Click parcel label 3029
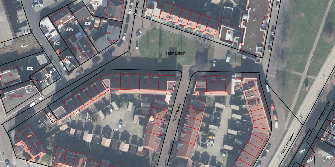 tap(69, 57)
